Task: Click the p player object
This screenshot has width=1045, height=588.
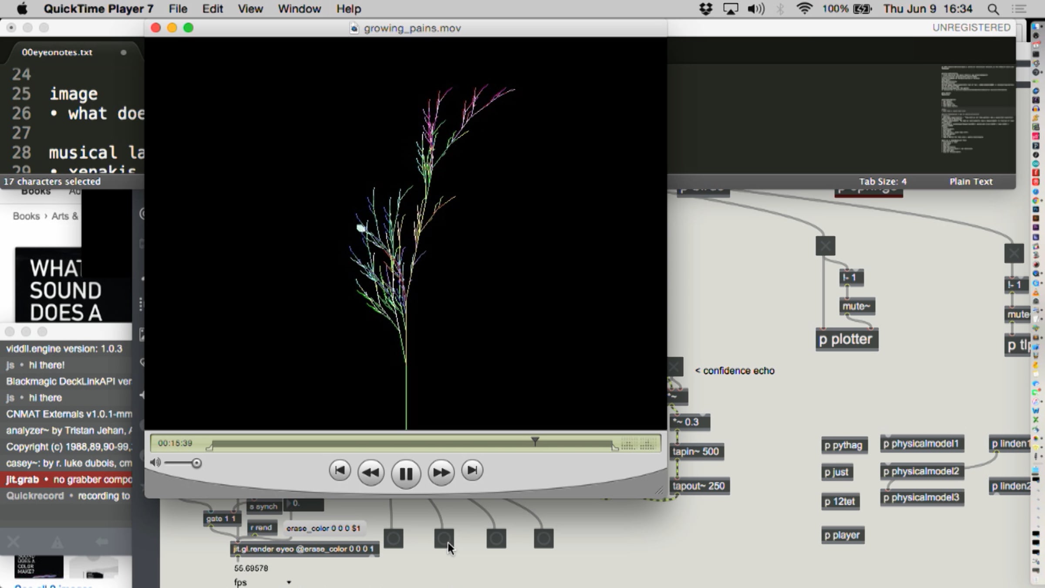Action: (x=843, y=535)
